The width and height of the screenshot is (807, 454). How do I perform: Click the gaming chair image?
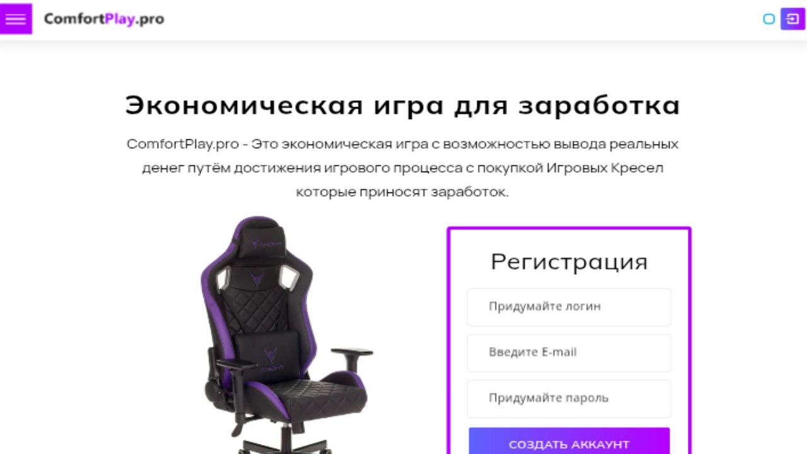[x=287, y=334]
